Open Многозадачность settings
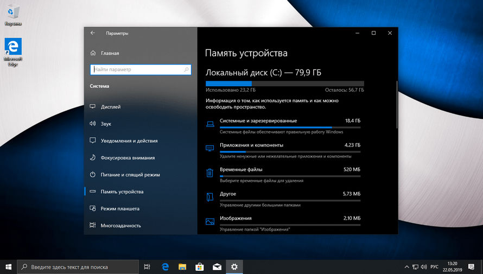This screenshot has height=274, width=483. click(x=120, y=225)
